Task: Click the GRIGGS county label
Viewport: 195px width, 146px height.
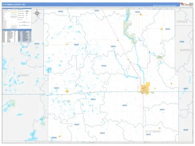Action: coord(182,21)
